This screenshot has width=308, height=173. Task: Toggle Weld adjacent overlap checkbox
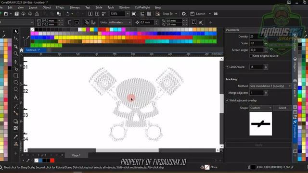pyautogui.click(x=227, y=100)
